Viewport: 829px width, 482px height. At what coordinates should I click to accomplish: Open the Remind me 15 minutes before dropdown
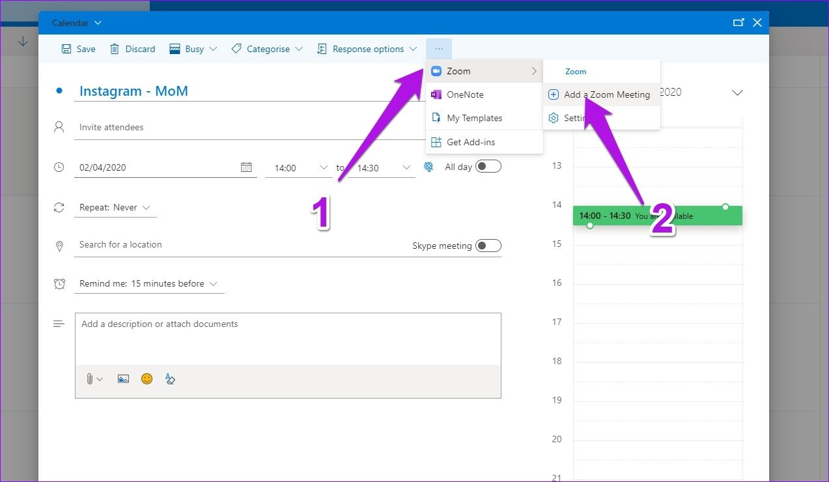click(149, 284)
